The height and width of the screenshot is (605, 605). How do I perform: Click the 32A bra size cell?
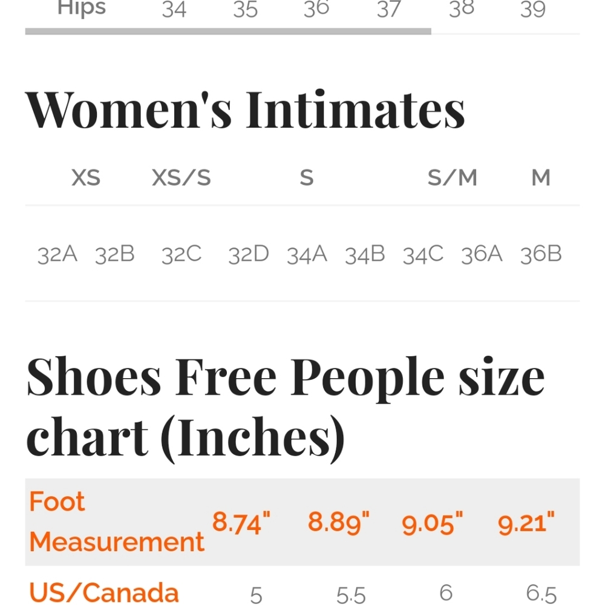pos(57,255)
